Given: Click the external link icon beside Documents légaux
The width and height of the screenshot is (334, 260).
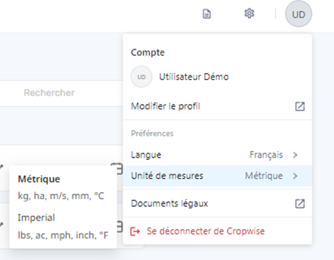Looking at the screenshot, I should pos(300,204).
